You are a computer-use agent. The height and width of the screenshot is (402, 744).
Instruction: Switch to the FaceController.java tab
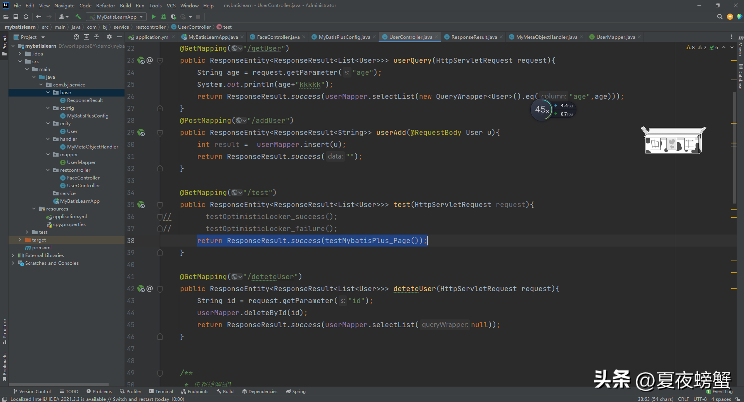coord(278,37)
